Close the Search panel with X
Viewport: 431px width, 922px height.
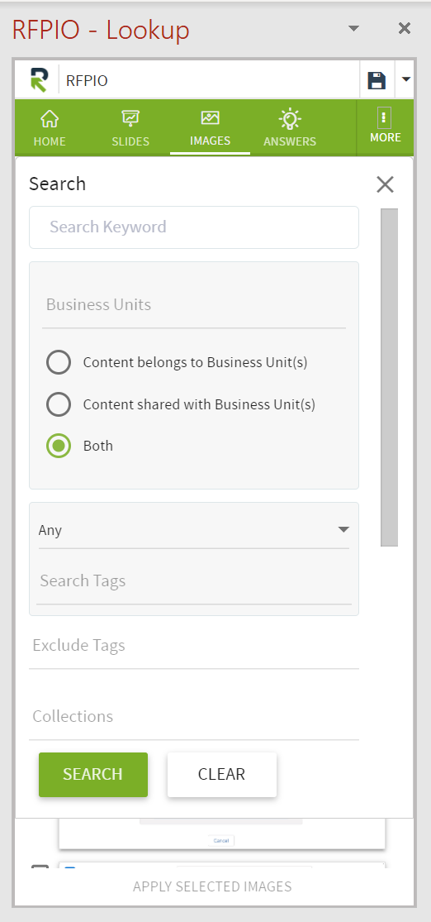[x=386, y=184]
